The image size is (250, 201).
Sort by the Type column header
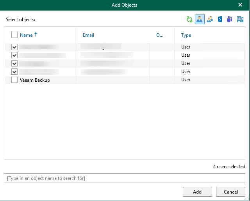186,35
